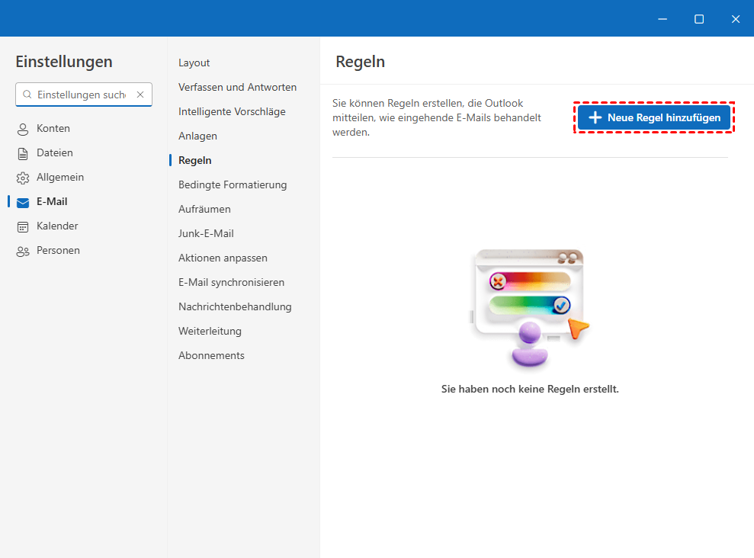This screenshot has height=558, width=754.
Task: Click the magnifier icon in search box
Action: coord(27,95)
